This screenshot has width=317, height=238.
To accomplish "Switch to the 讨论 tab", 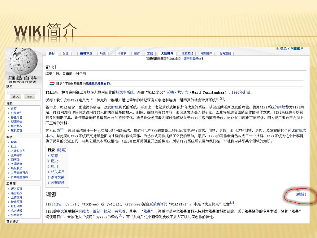I will point(66,53).
